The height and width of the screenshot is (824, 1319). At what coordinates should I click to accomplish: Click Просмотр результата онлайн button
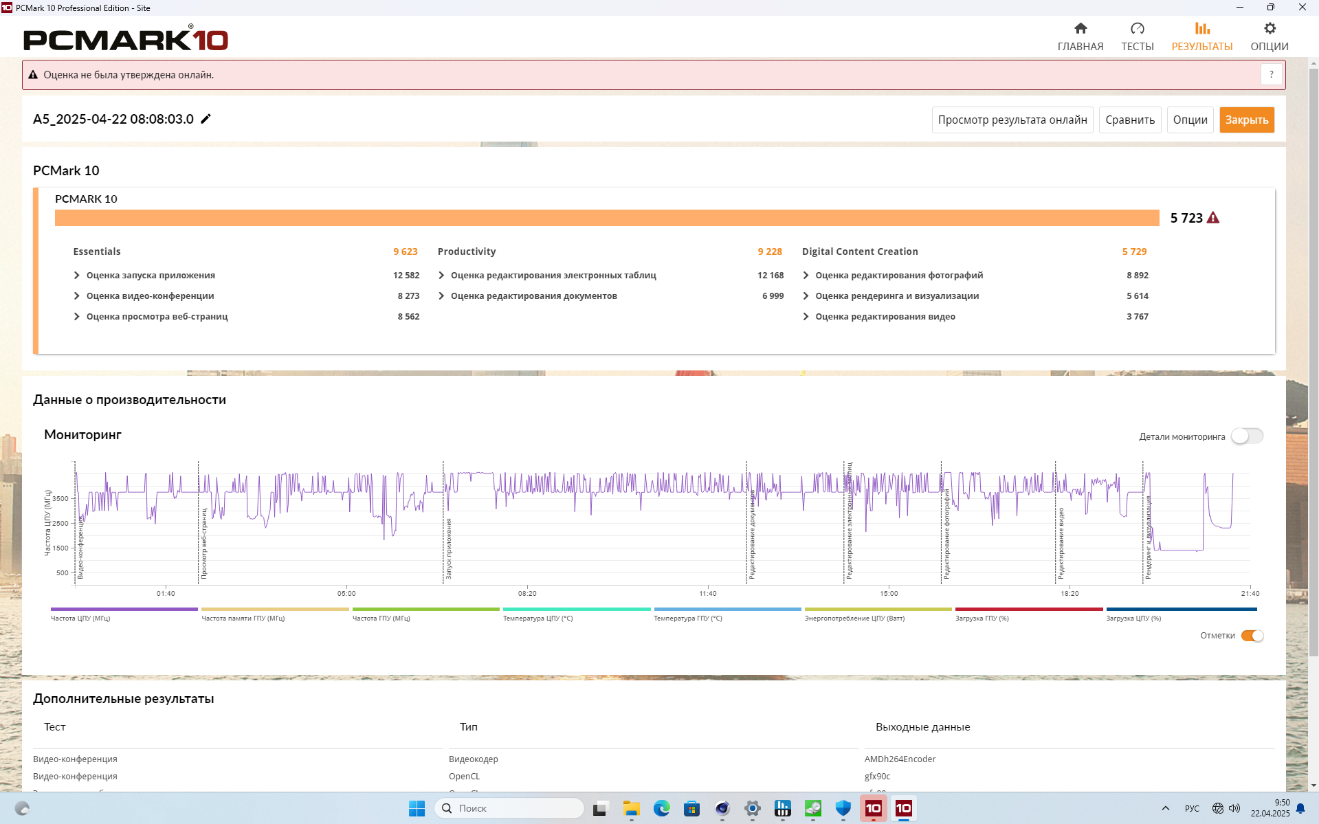click(x=1012, y=120)
